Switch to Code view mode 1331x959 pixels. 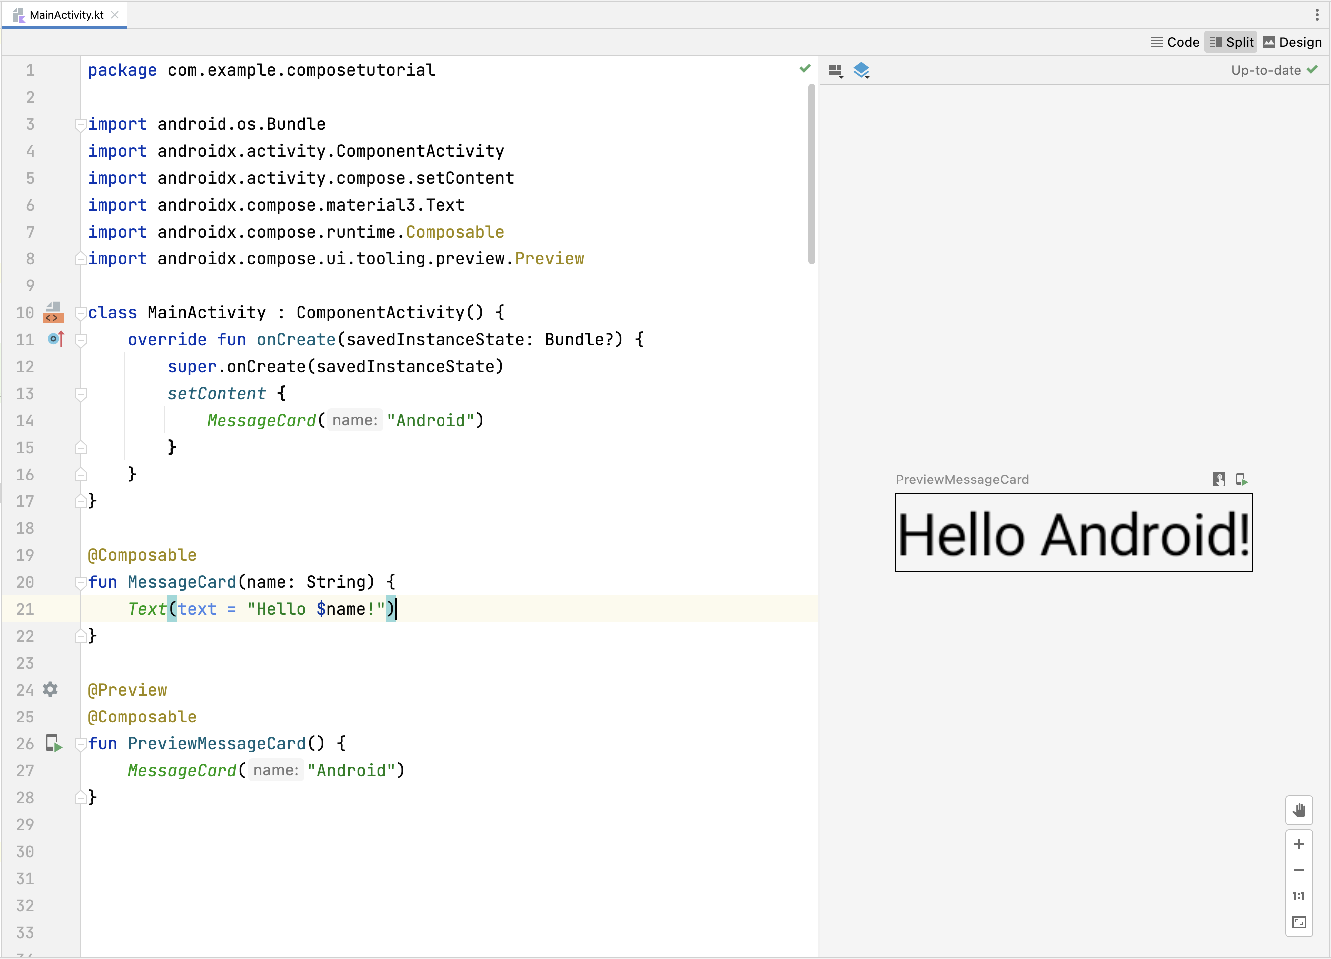[x=1176, y=41]
